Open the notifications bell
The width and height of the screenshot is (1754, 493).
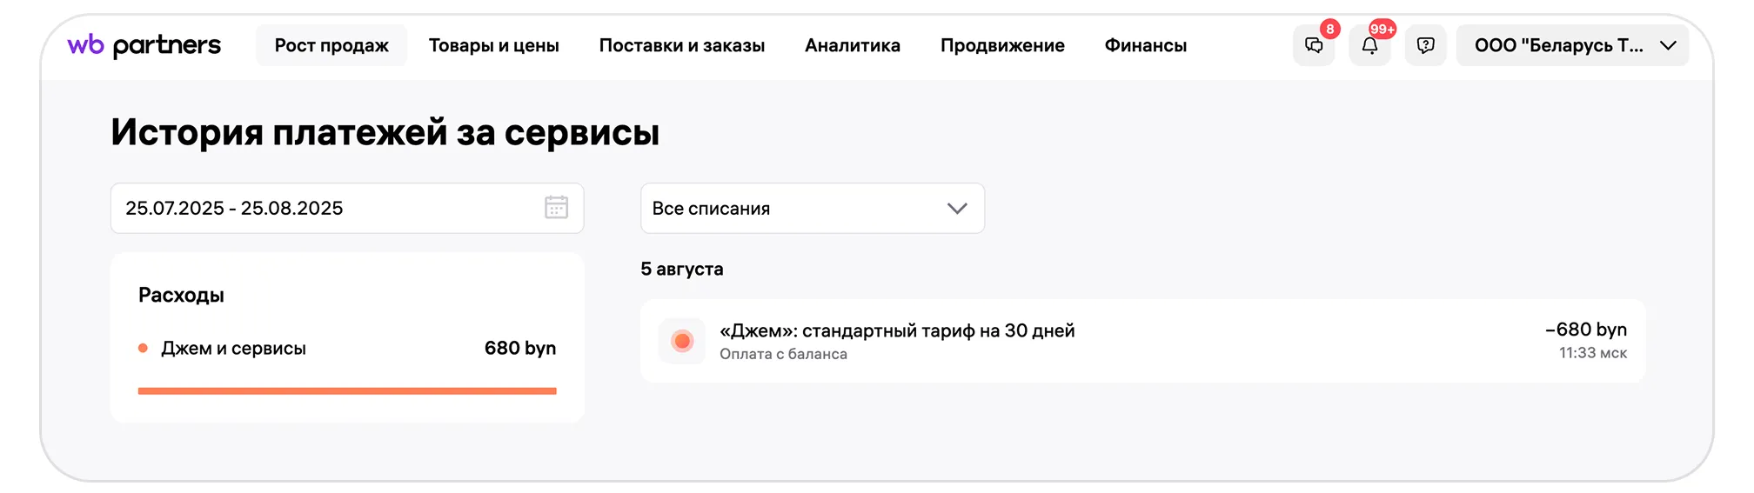[x=1369, y=45]
